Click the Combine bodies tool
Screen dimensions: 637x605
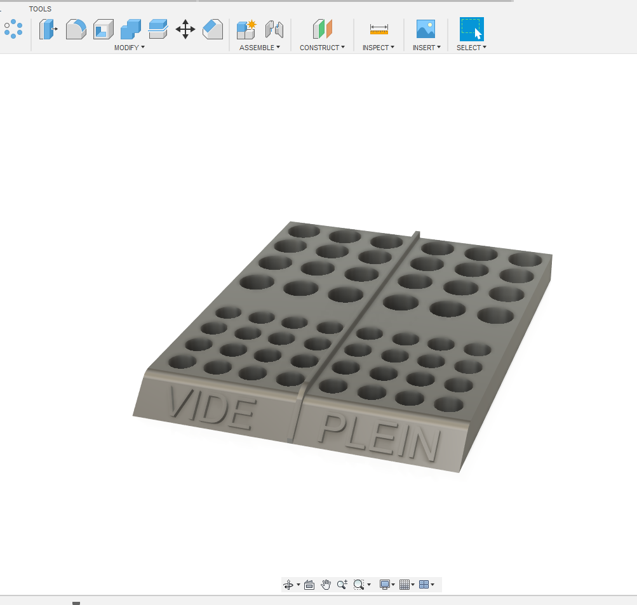[x=131, y=29]
